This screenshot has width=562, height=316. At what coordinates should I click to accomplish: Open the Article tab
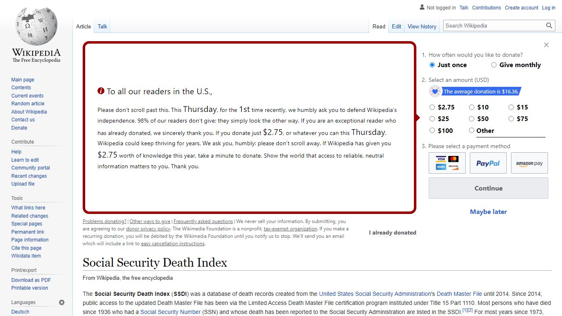[x=84, y=26]
